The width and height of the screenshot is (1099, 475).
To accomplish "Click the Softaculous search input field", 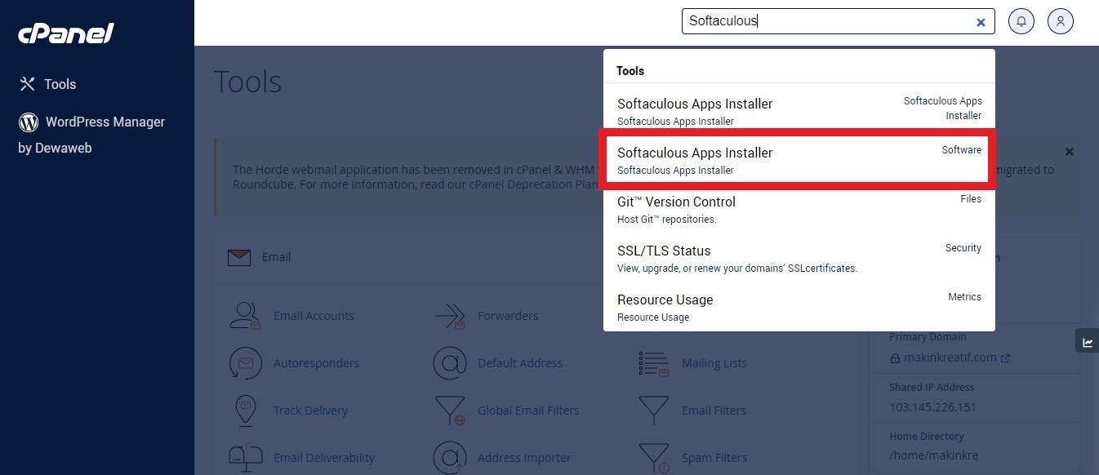I will (838, 21).
